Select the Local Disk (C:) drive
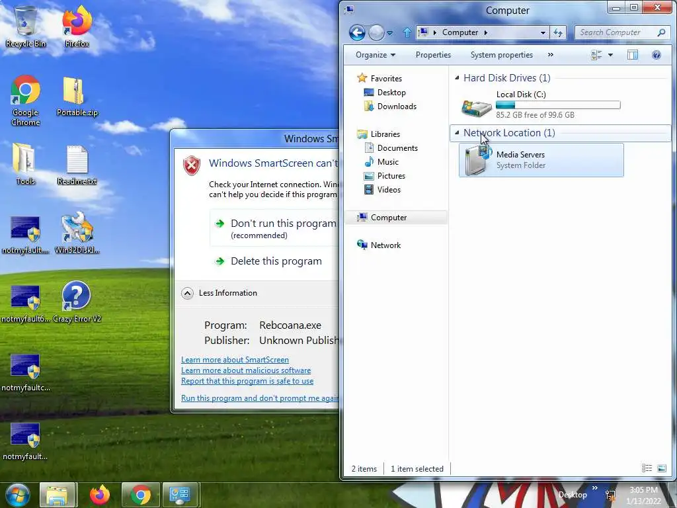Image resolution: width=677 pixels, height=508 pixels. [539, 104]
